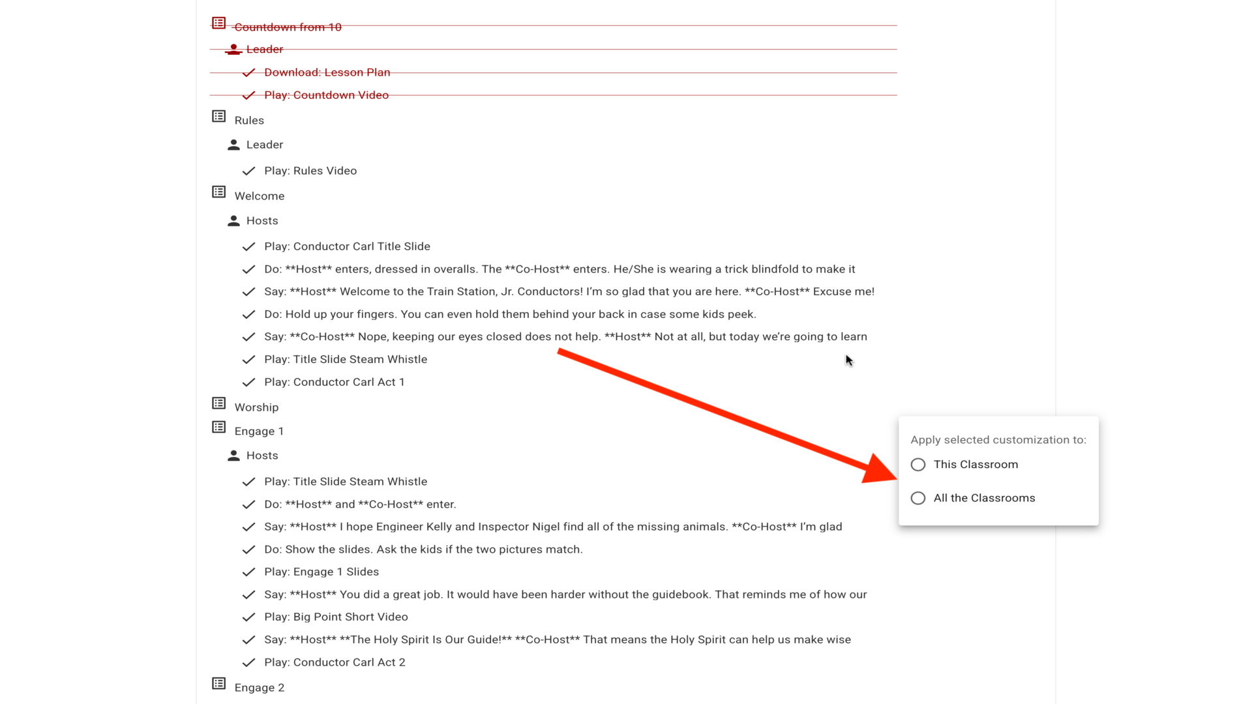Expand the Worship section heading
The width and height of the screenshot is (1252, 704).
point(256,407)
